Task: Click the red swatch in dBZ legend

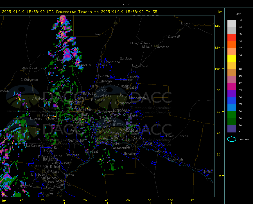Action: click(232, 38)
